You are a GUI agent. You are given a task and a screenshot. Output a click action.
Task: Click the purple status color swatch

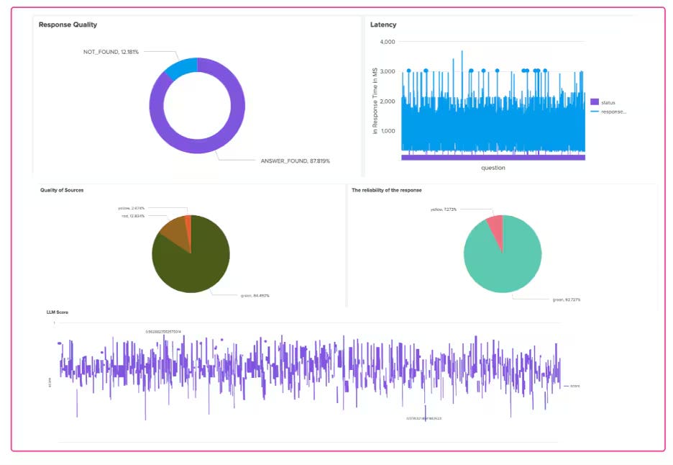[x=595, y=103]
